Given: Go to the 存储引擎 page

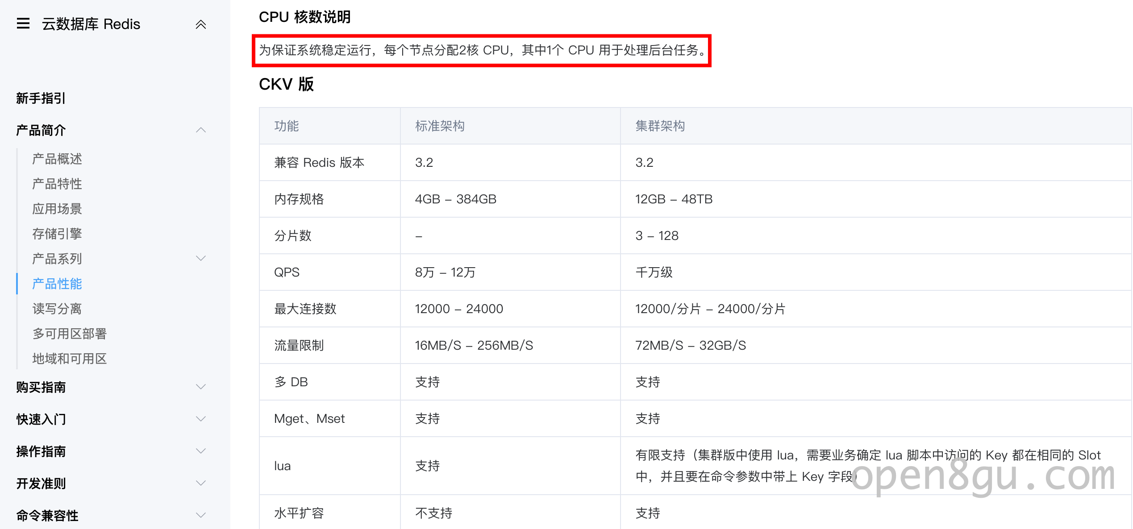Looking at the screenshot, I should [x=57, y=234].
